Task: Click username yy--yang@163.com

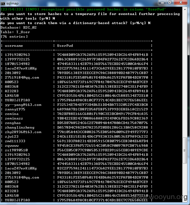Action: (23, 105)
